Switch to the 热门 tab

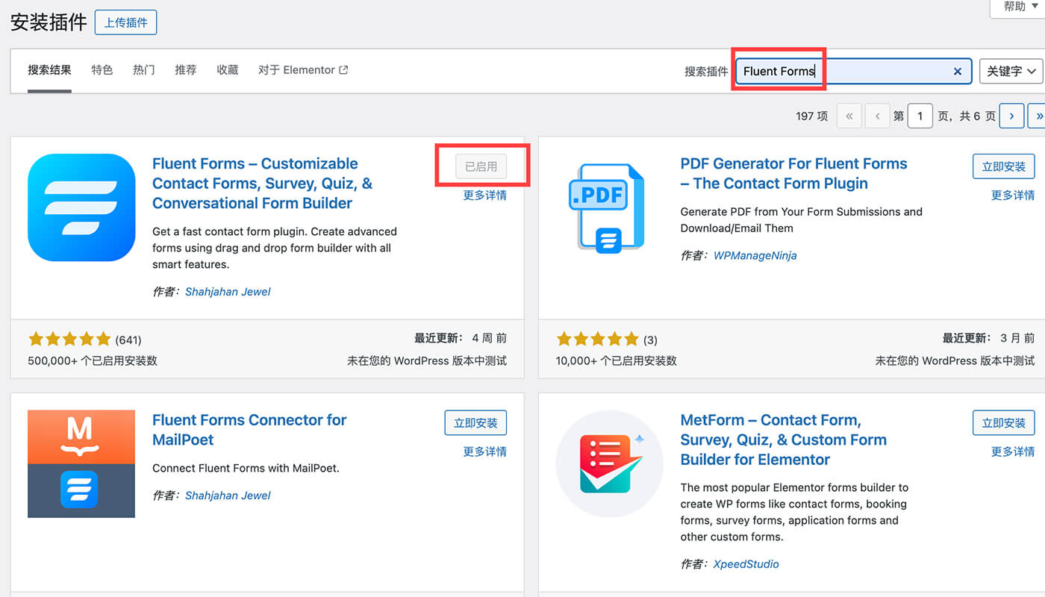(x=144, y=70)
